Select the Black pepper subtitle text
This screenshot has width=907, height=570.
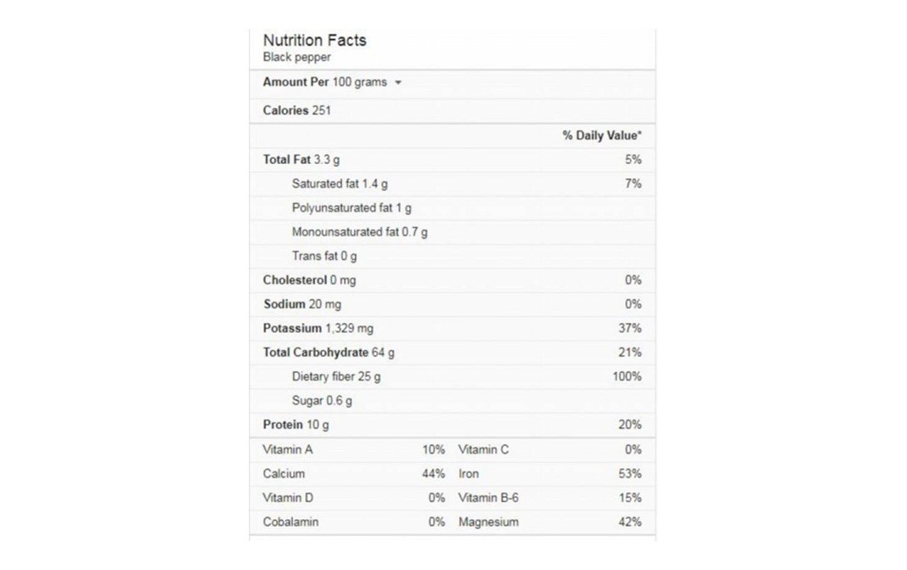click(296, 57)
